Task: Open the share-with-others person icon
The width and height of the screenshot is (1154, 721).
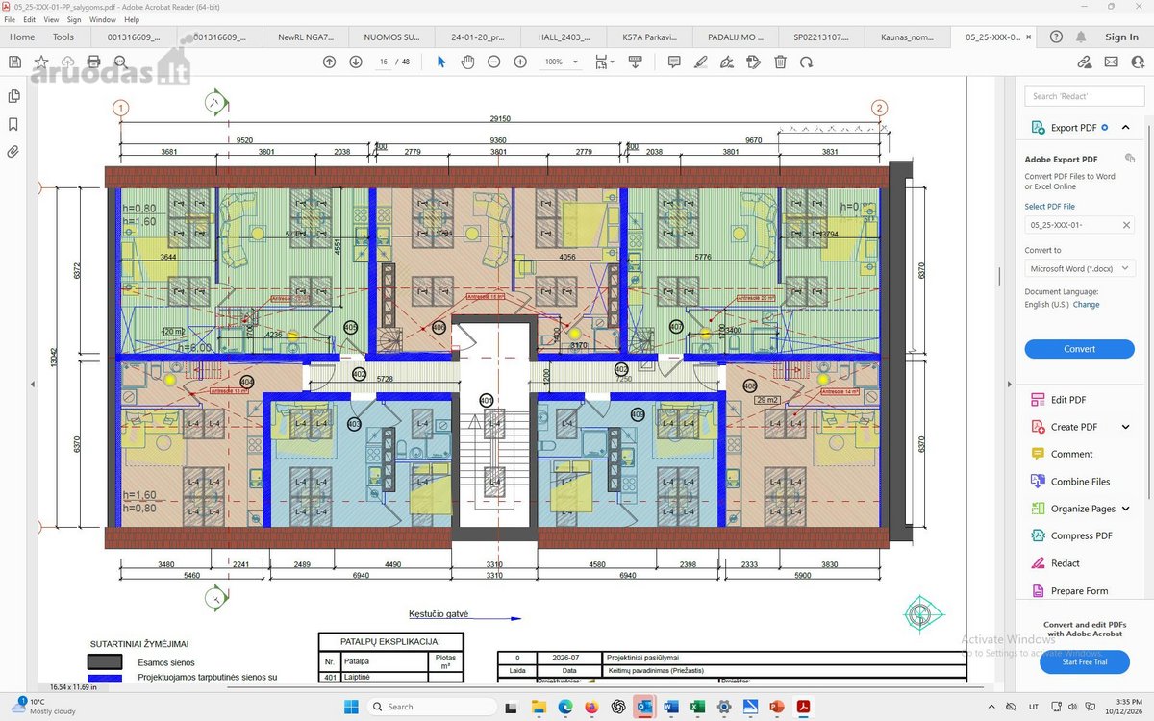Action: (1138, 62)
